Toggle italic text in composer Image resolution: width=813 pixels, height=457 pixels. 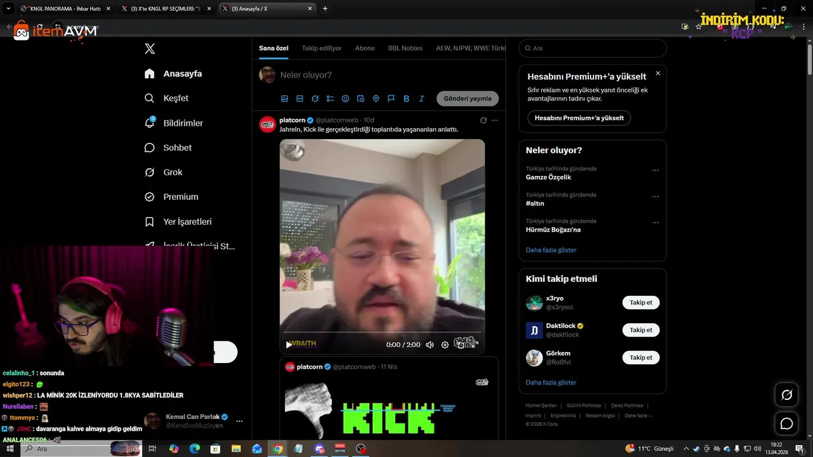coord(422,98)
